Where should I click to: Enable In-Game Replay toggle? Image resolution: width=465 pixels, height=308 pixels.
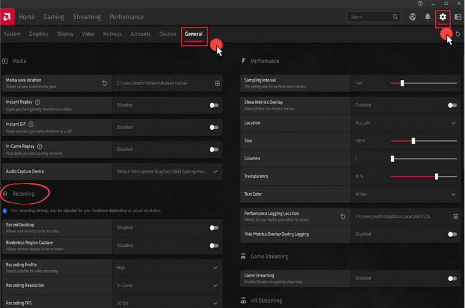pyautogui.click(x=214, y=150)
